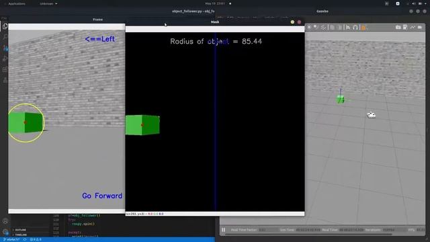Minimize the Mask window
The width and height of the screenshot is (430, 242).
(x=292, y=22)
